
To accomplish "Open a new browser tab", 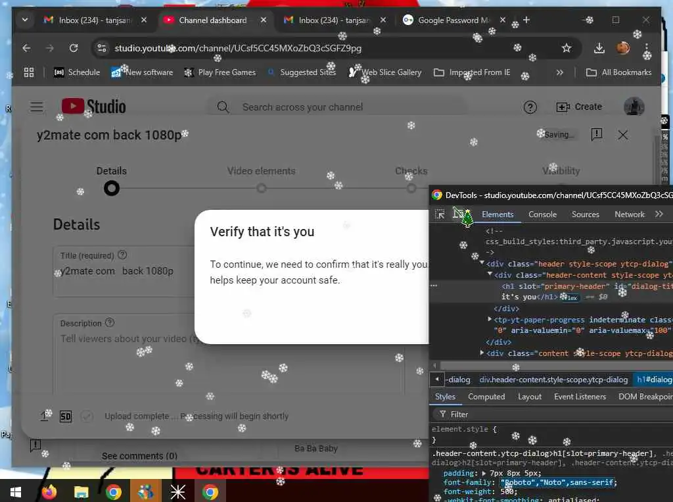I will (526, 20).
